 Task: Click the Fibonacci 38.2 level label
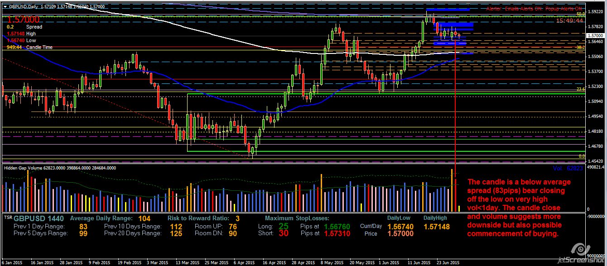pos(580,47)
